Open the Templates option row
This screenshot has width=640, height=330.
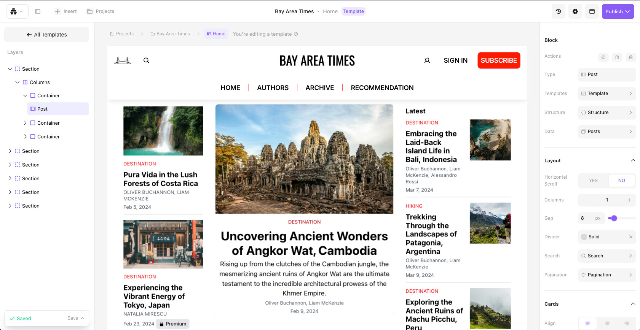click(x=607, y=94)
